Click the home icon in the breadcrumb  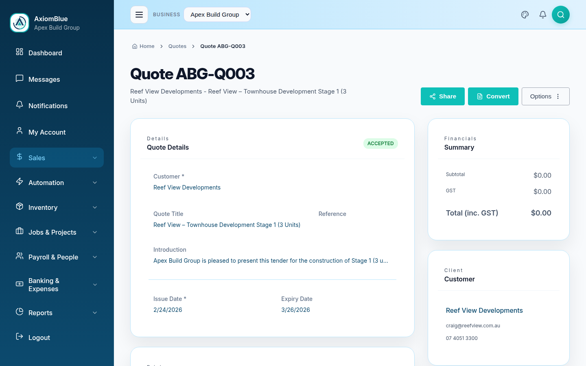(x=134, y=46)
